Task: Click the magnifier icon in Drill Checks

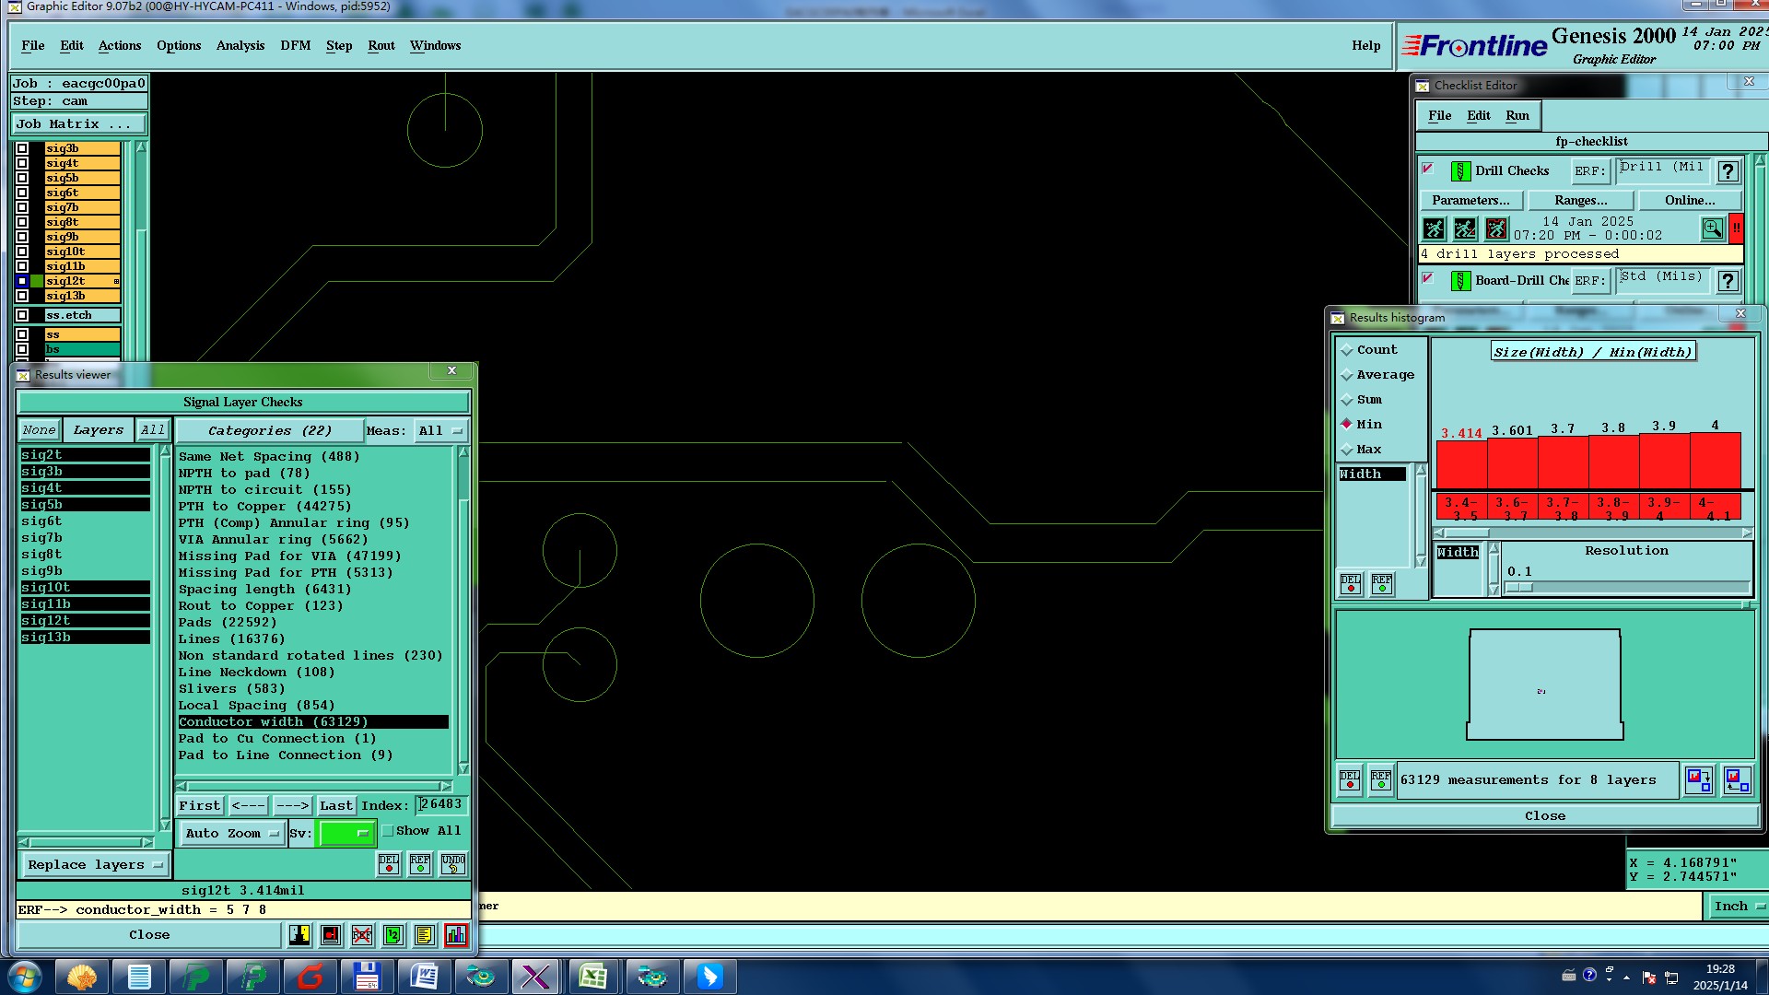Action: tap(1712, 228)
